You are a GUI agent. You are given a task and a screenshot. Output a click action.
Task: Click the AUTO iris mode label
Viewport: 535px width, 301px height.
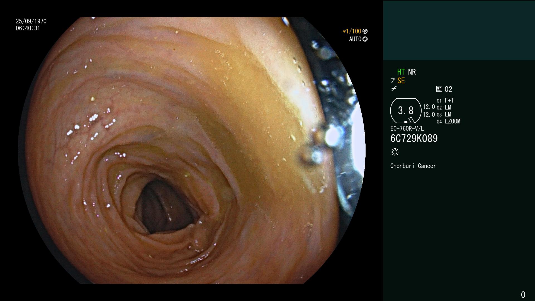(355, 39)
